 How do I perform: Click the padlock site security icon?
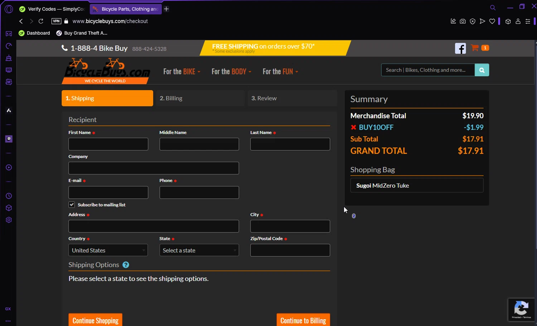66,21
